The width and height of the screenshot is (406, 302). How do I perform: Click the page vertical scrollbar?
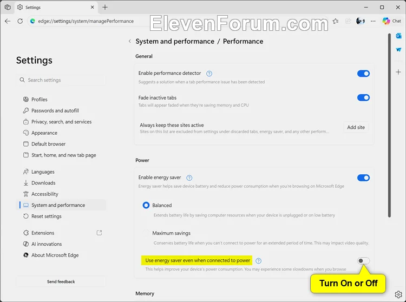point(389,126)
